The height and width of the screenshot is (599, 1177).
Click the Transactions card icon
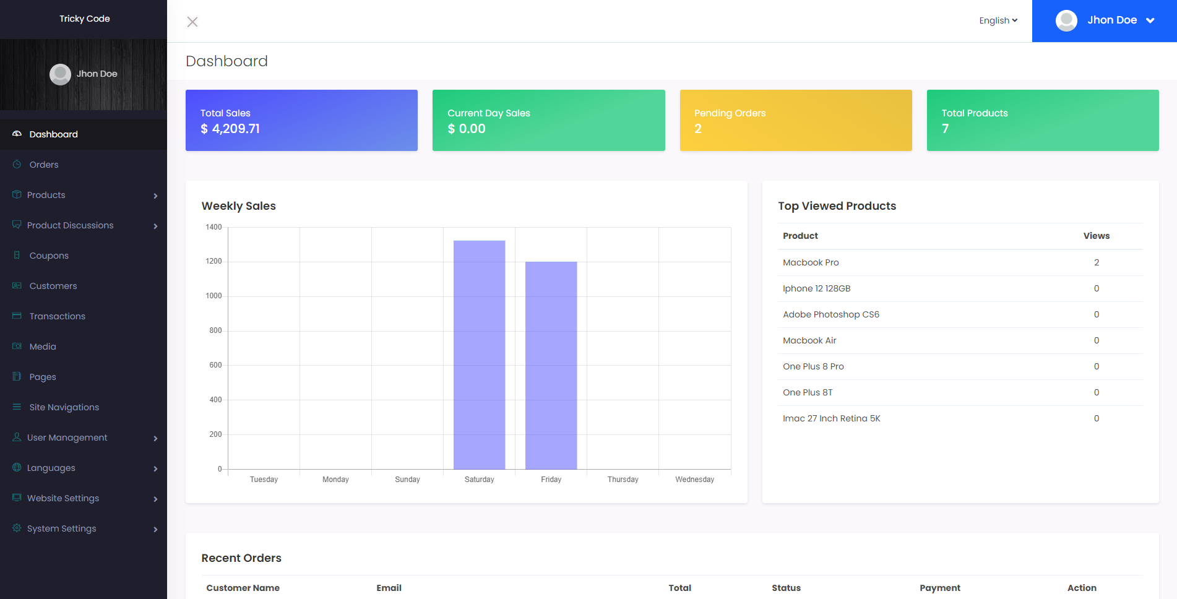click(x=17, y=316)
